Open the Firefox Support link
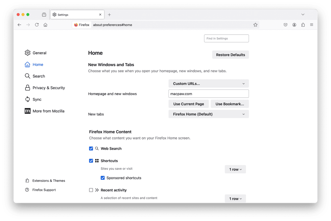Screen dimensions: 331x221 click(x=44, y=190)
